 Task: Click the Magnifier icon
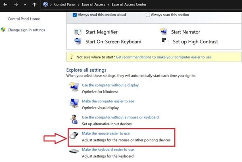click(x=78, y=32)
